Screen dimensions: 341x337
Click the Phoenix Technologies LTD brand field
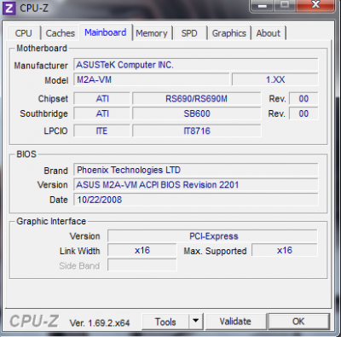(196, 170)
